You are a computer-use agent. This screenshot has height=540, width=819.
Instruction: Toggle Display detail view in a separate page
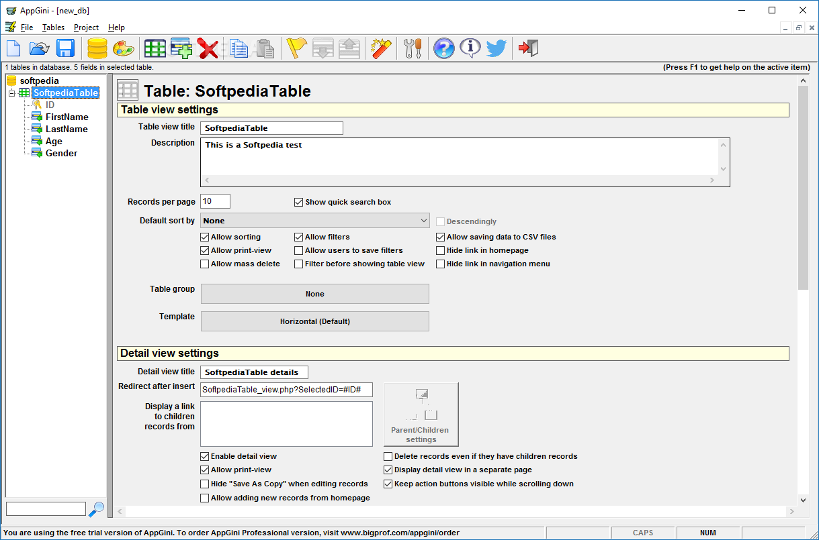coord(388,470)
